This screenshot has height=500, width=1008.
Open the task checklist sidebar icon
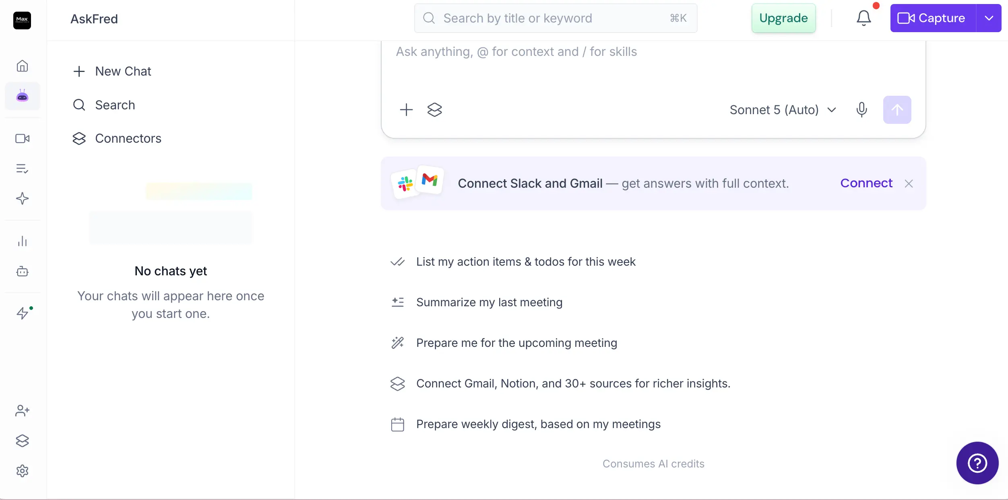23,169
